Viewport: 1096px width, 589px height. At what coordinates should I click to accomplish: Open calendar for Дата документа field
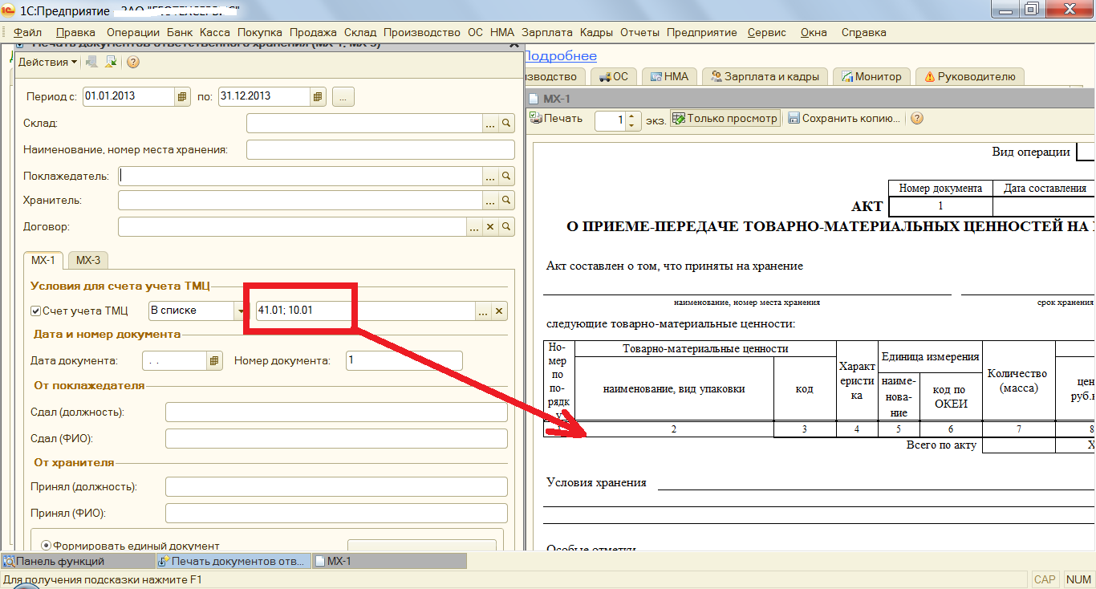(x=213, y=361)
